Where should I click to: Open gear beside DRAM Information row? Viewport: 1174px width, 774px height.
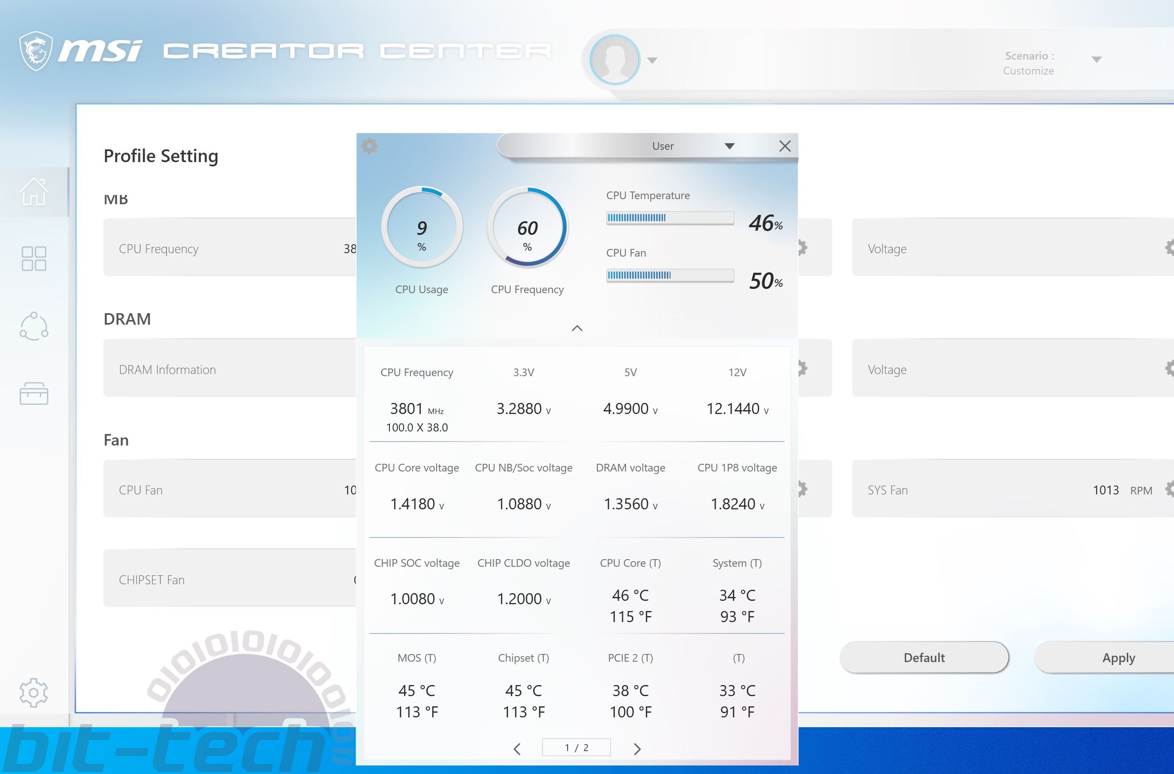pos(803,368)
